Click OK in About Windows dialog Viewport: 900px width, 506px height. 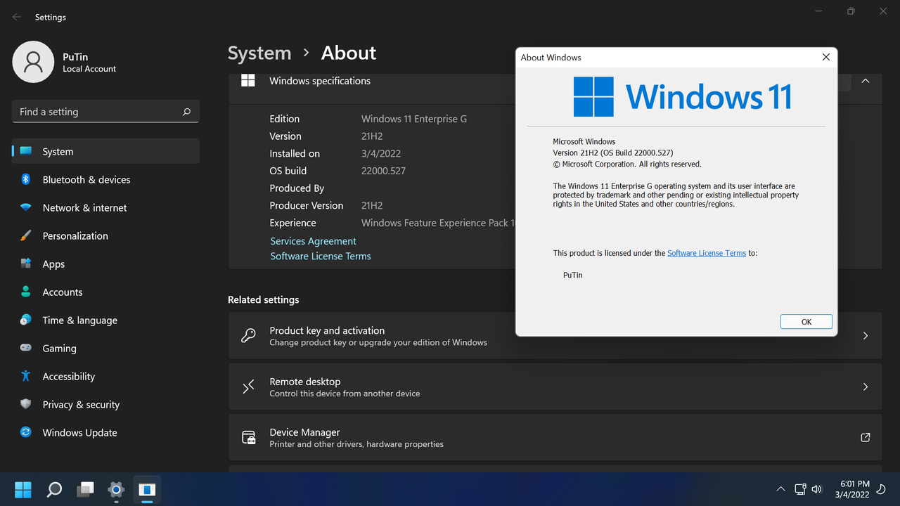(806, 322)
